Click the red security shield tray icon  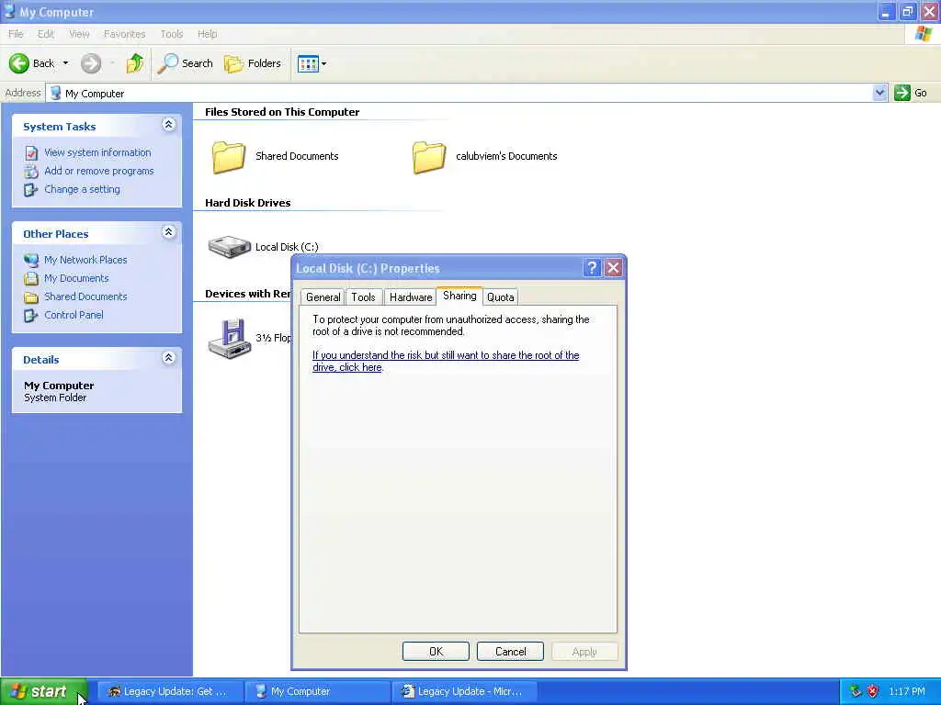coord(873,691)
